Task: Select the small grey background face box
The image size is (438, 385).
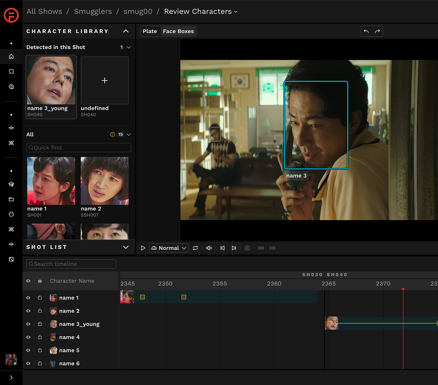Action: click(215, 134)
